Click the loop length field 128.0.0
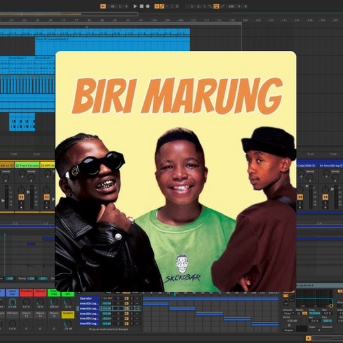The height and width of the screenshot is (343, 343). coord(237,6)
